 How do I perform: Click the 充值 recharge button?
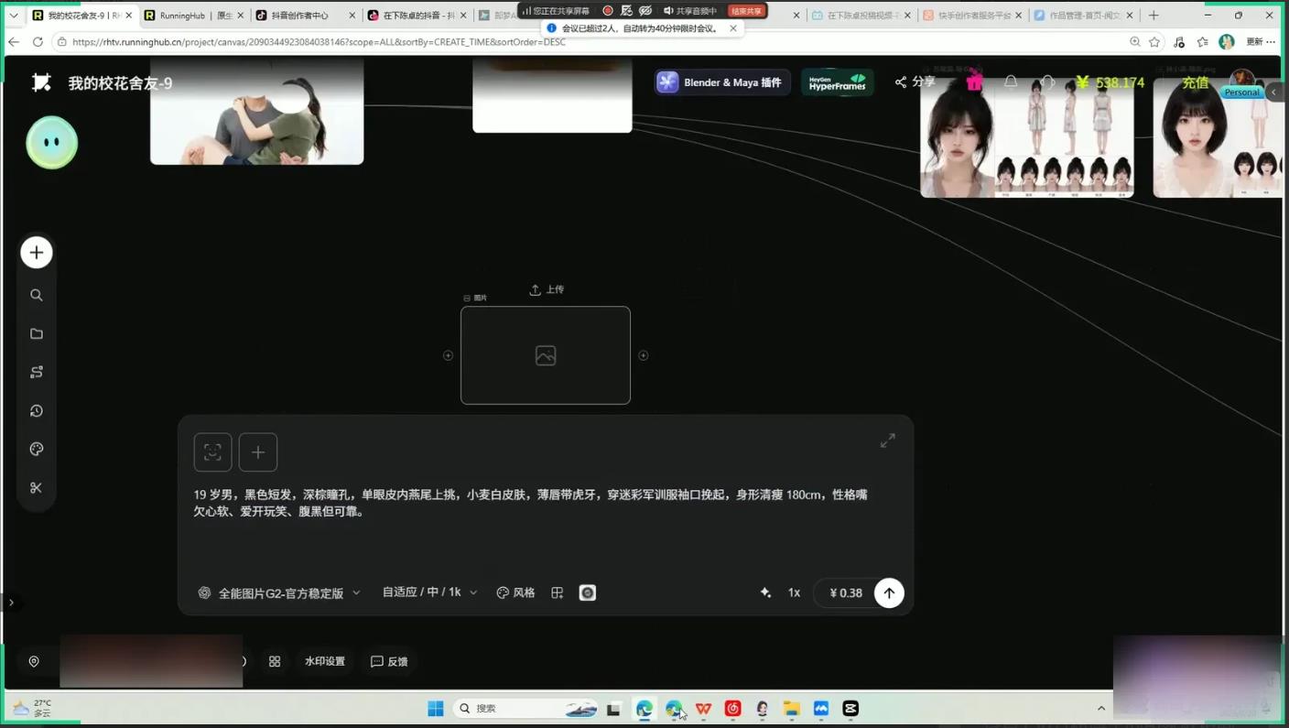point(1195,81)
